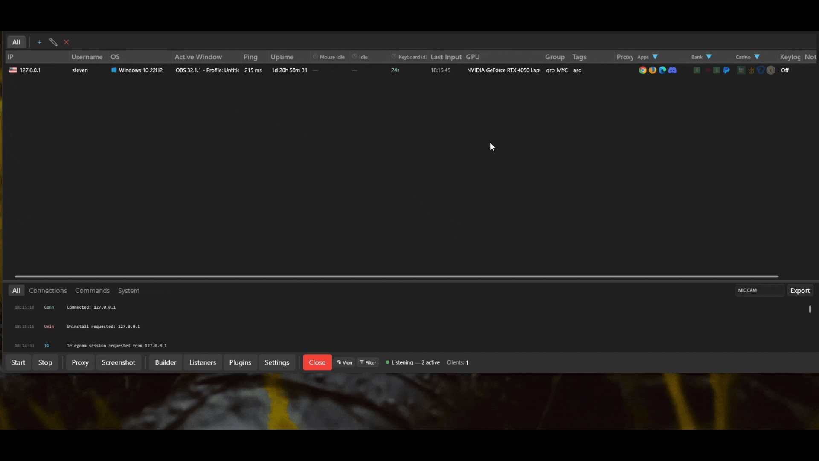The image size is (819, 461).
Task: Click the log panel vertical scrollbar thumb
Action: coord(810,309)
